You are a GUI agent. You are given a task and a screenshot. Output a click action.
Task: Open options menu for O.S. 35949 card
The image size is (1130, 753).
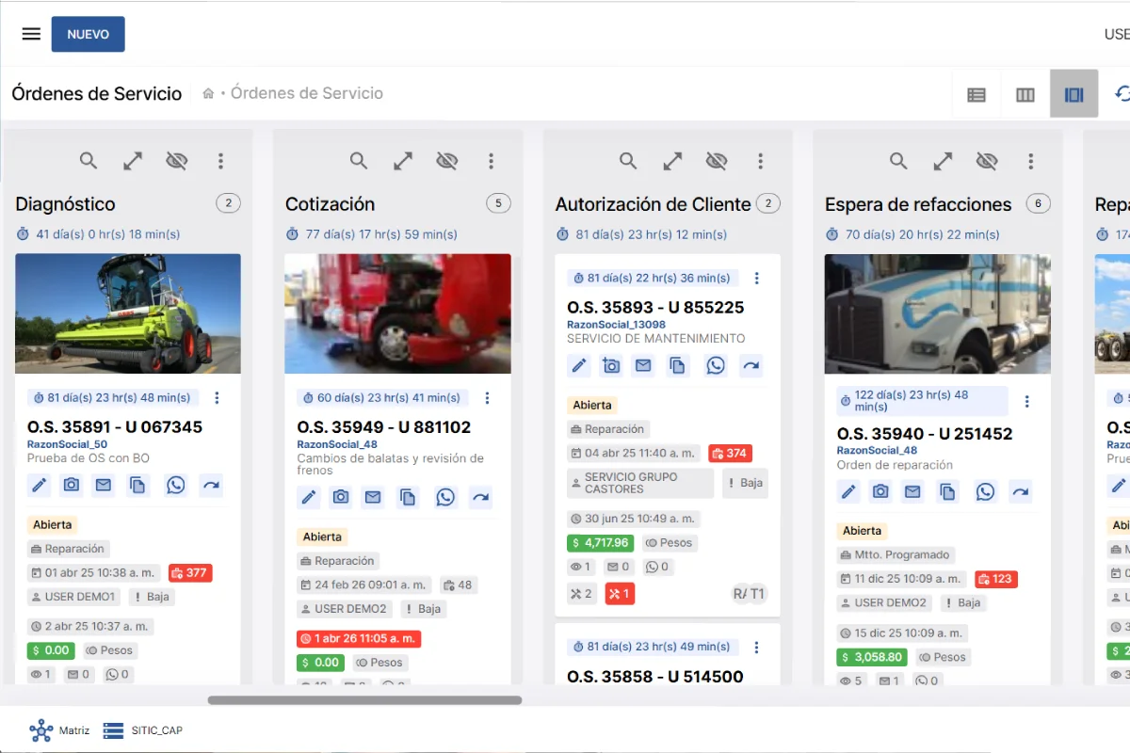pos(488,397)
